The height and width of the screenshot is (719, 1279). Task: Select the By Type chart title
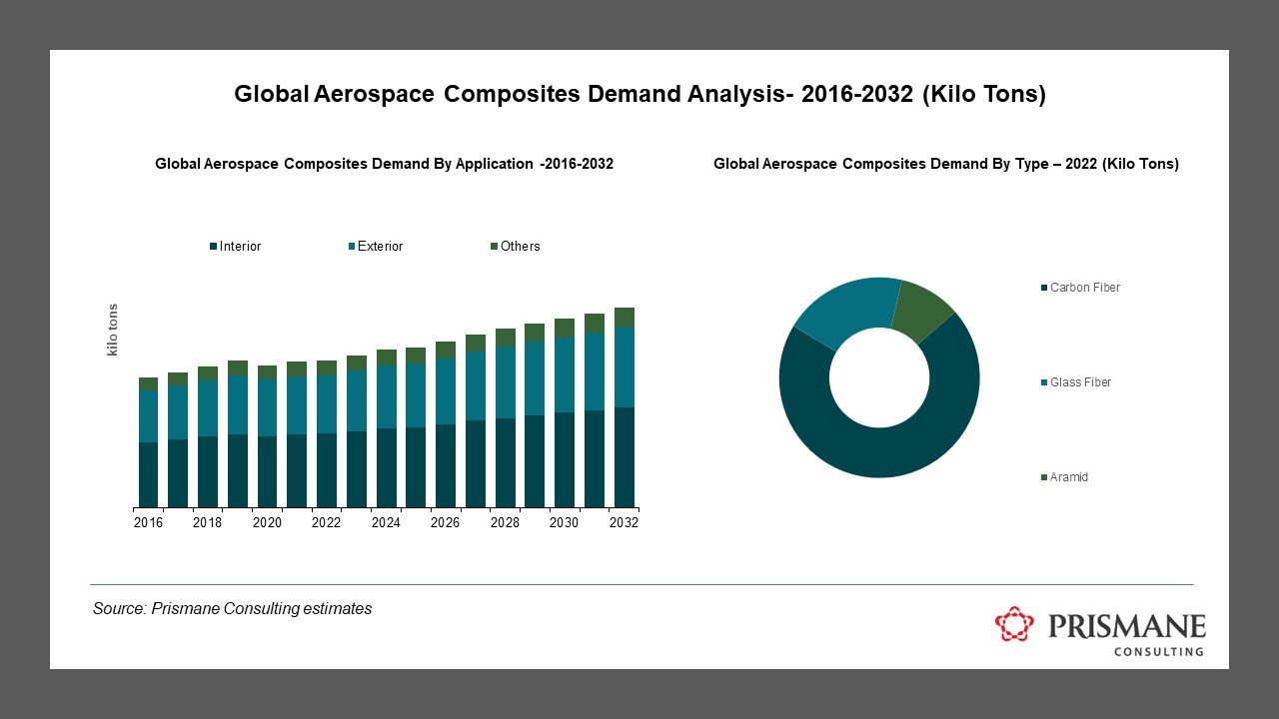click(x=945, y=164)
